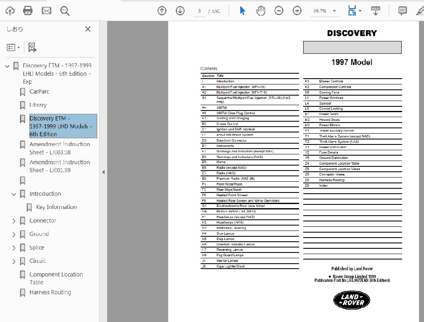Click the Connector bookmark ribbon icon
The image size is (424, 322).
23,221
